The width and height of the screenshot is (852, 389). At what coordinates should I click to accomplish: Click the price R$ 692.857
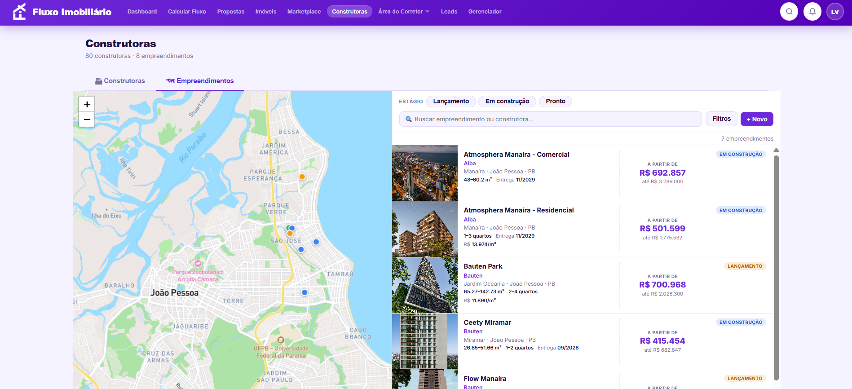pos(662,173)
